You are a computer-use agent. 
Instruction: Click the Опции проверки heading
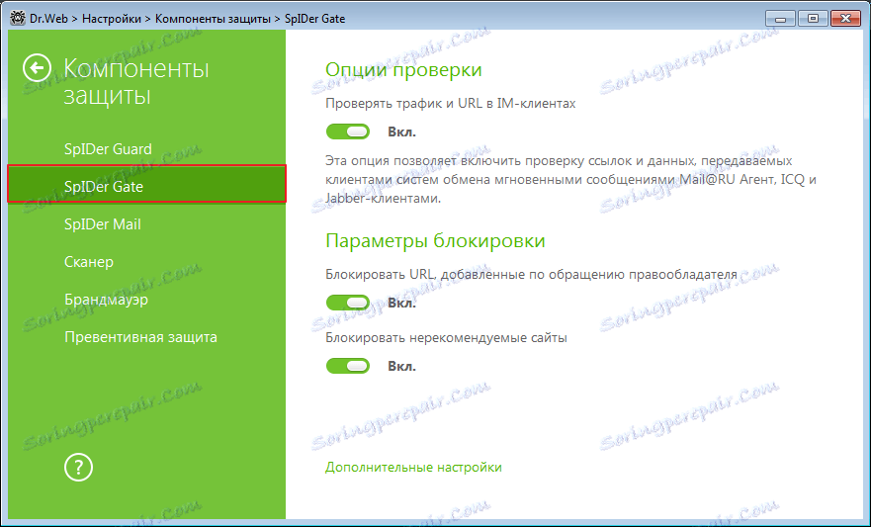pyautogui.click(x=403, y=70)
